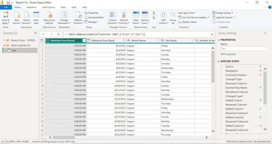Click the formula bar text field
Screen dimensions: 272x144
coord(137,34)
